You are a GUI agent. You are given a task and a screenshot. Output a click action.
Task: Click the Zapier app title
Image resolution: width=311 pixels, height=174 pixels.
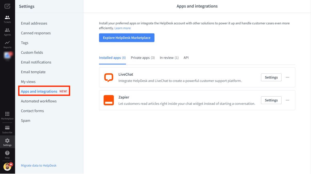pos(124,97)
